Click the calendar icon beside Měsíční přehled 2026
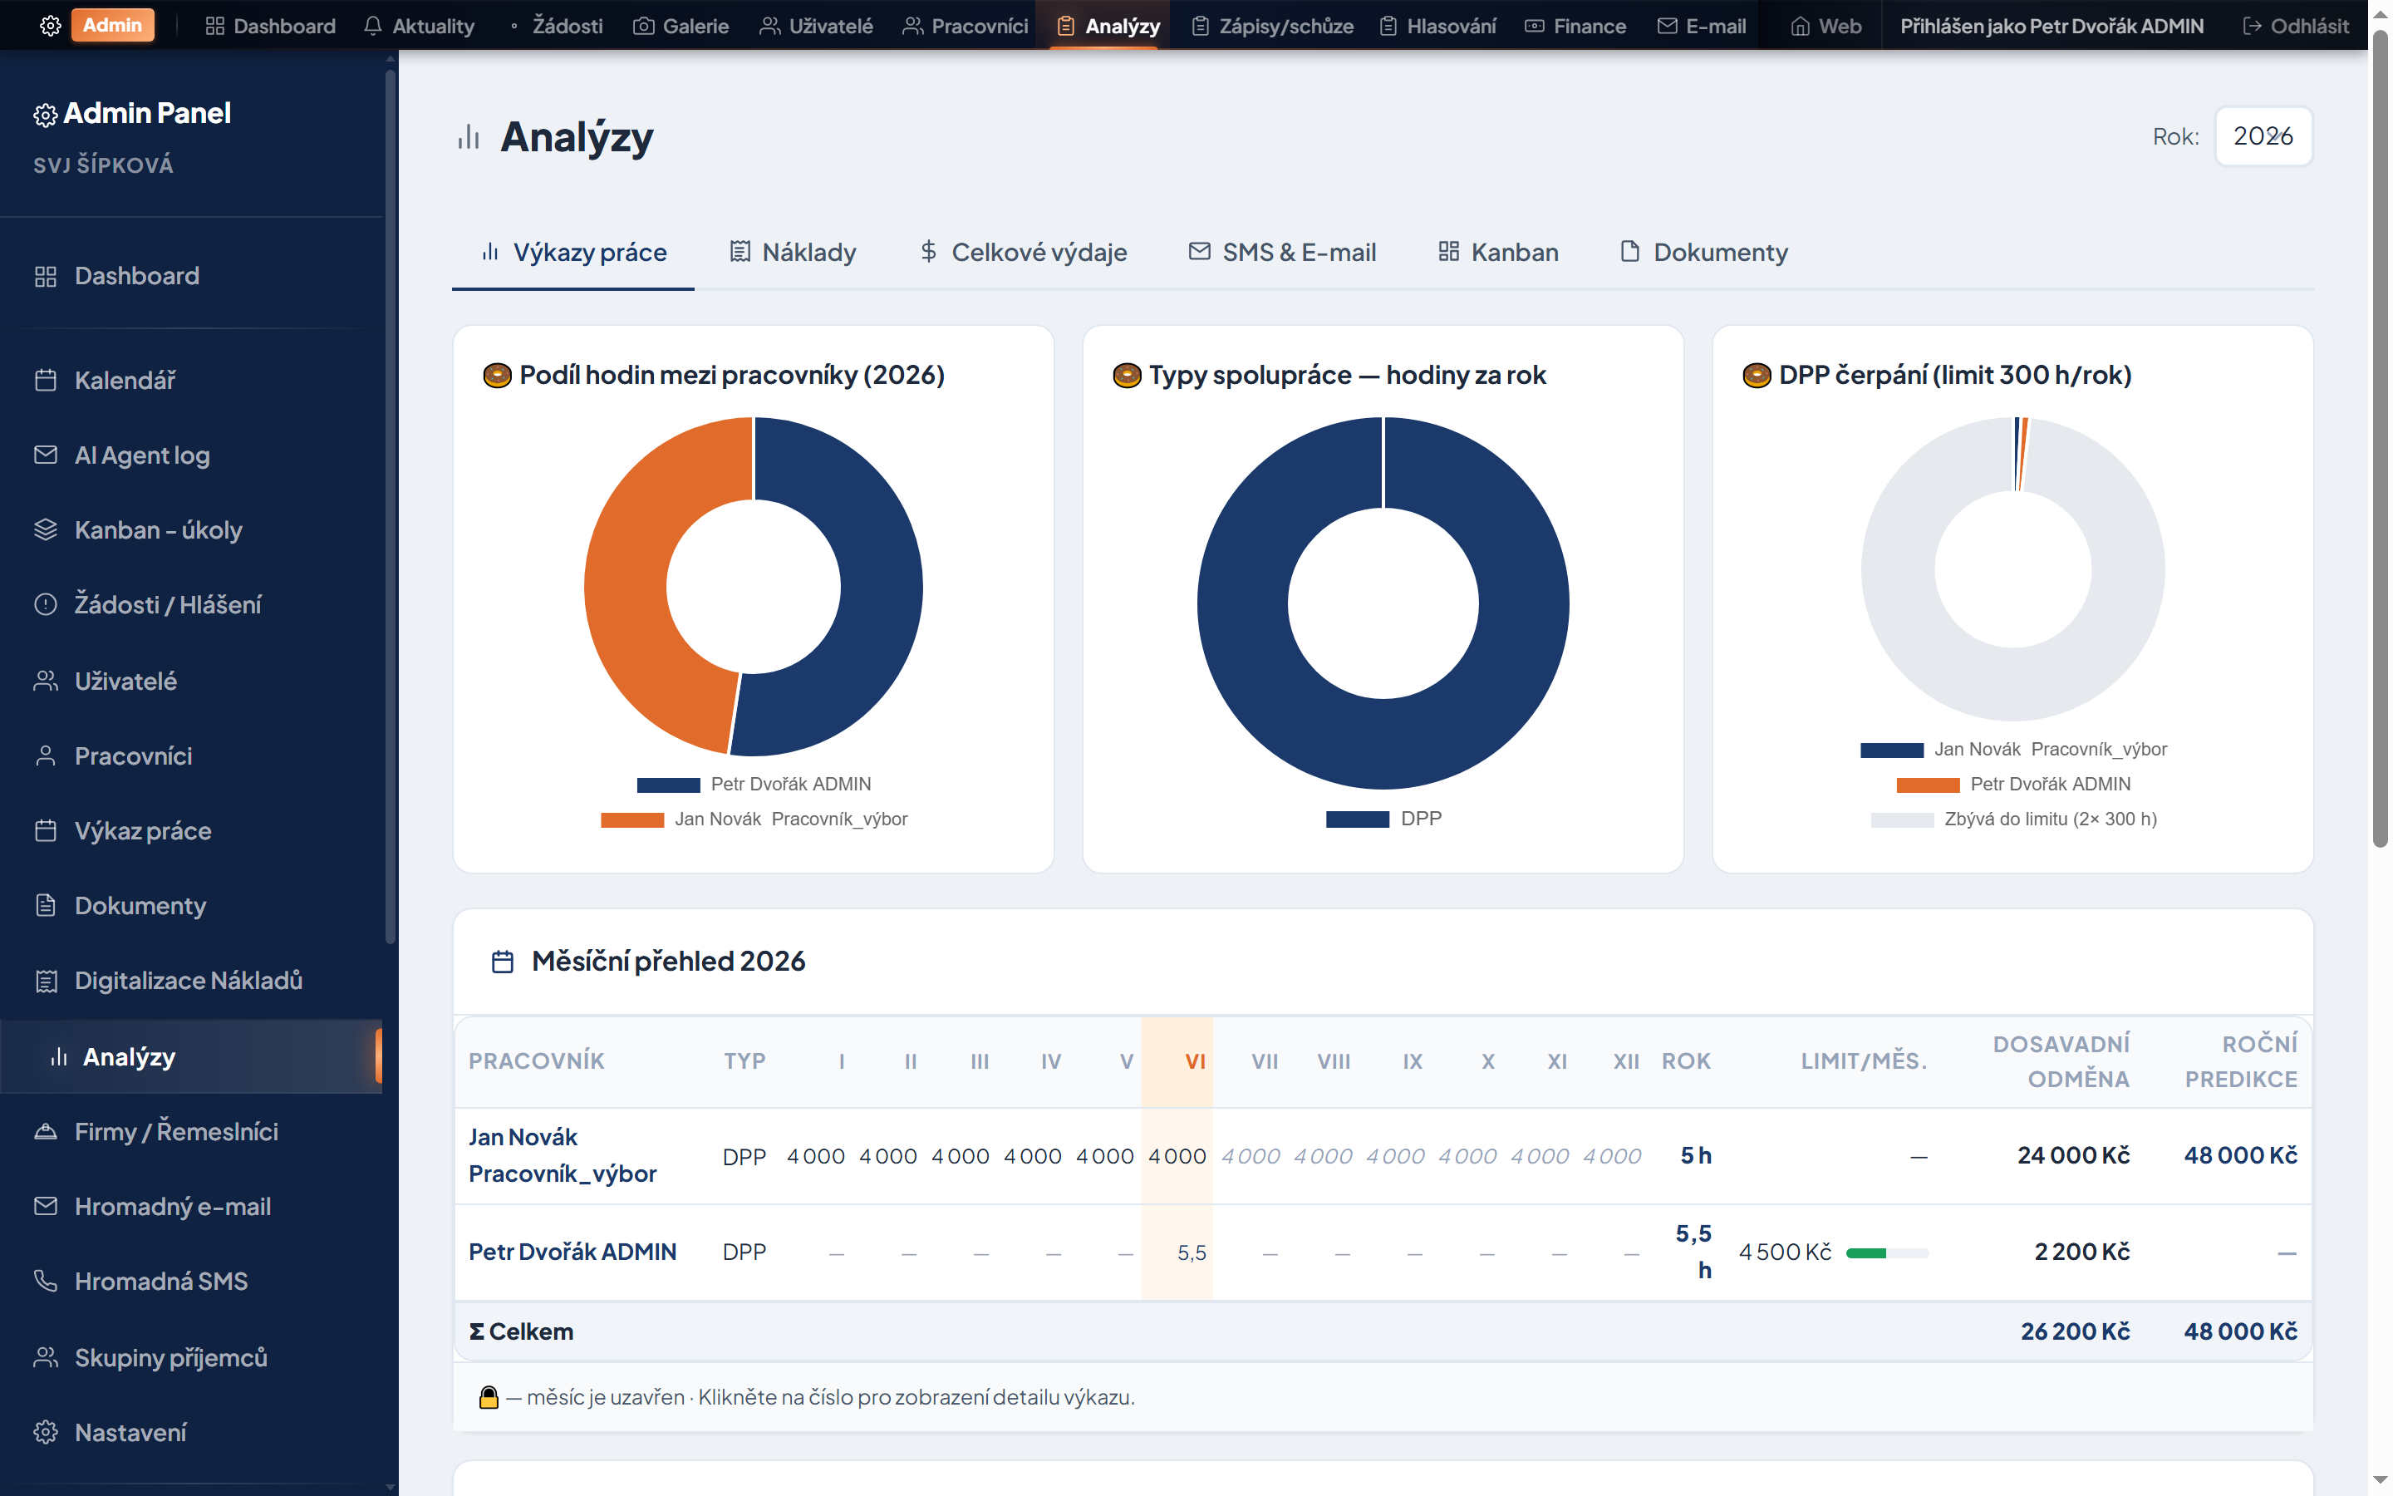This screenshot has width=2393, height=1496. click(503, 962)
